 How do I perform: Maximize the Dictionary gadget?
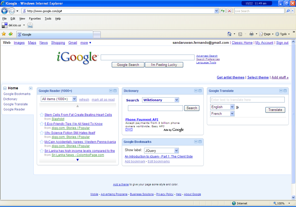pos(200,91)
